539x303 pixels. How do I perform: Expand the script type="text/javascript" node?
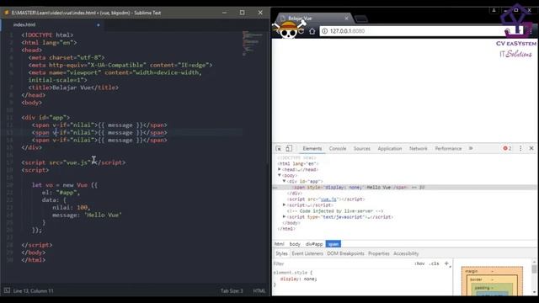coord(285,217)
